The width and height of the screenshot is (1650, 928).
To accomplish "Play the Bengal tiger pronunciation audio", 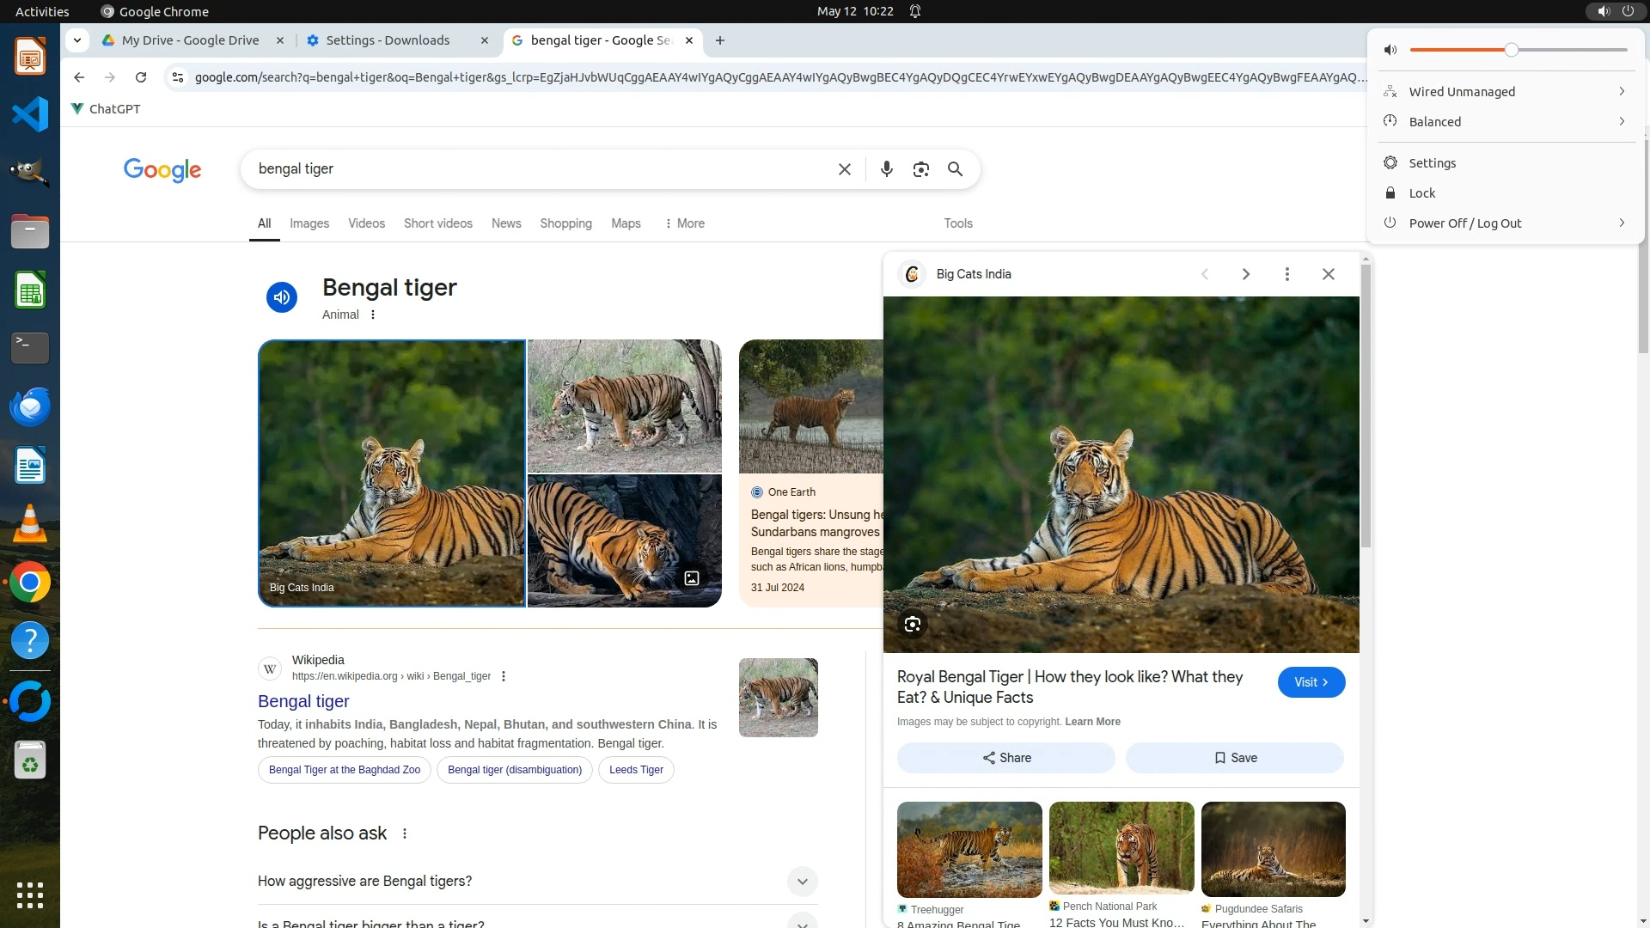I will pos(281,297).
